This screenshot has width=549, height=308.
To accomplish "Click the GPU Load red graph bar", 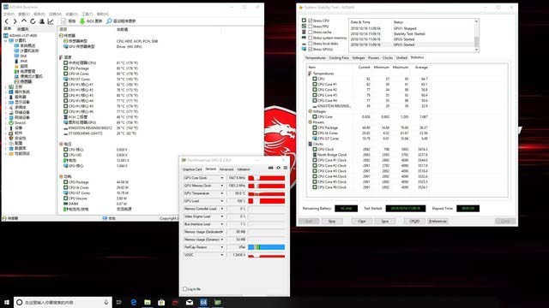I will click(267, 201).
